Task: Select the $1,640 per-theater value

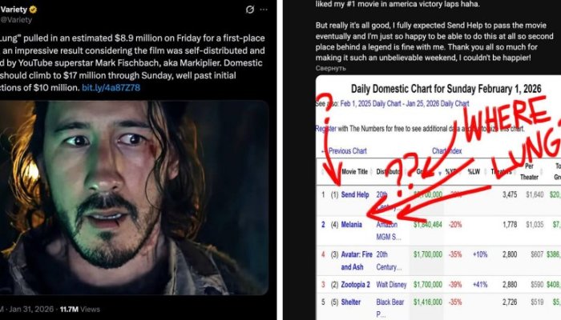Action: coord(535,194)
